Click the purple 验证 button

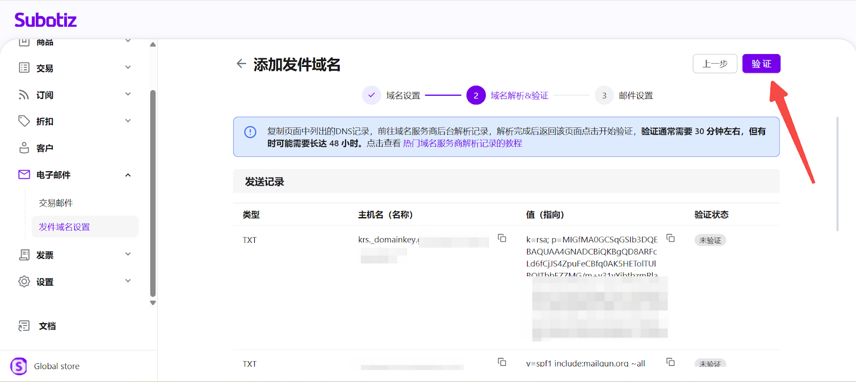[761, 64]
